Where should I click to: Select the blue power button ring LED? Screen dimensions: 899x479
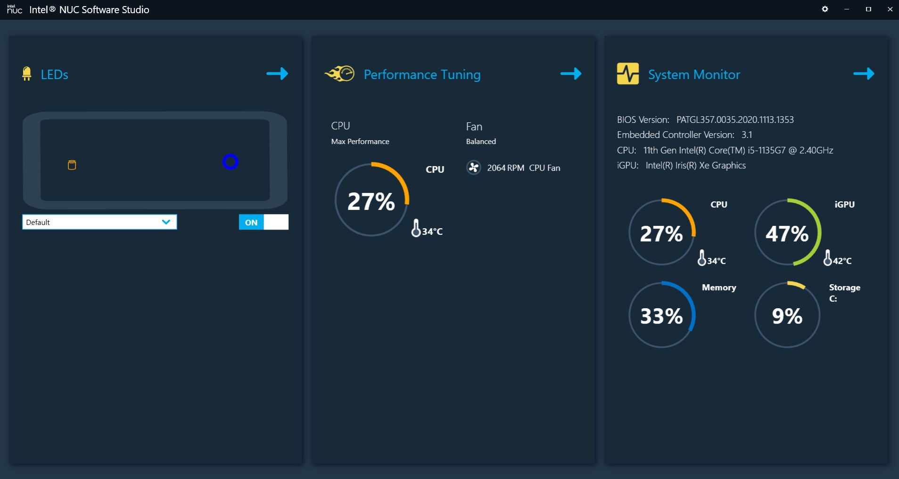[231, 162]
